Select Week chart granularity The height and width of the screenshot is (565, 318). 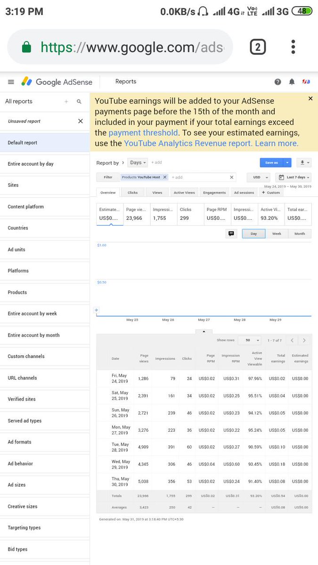coord(277,234)
